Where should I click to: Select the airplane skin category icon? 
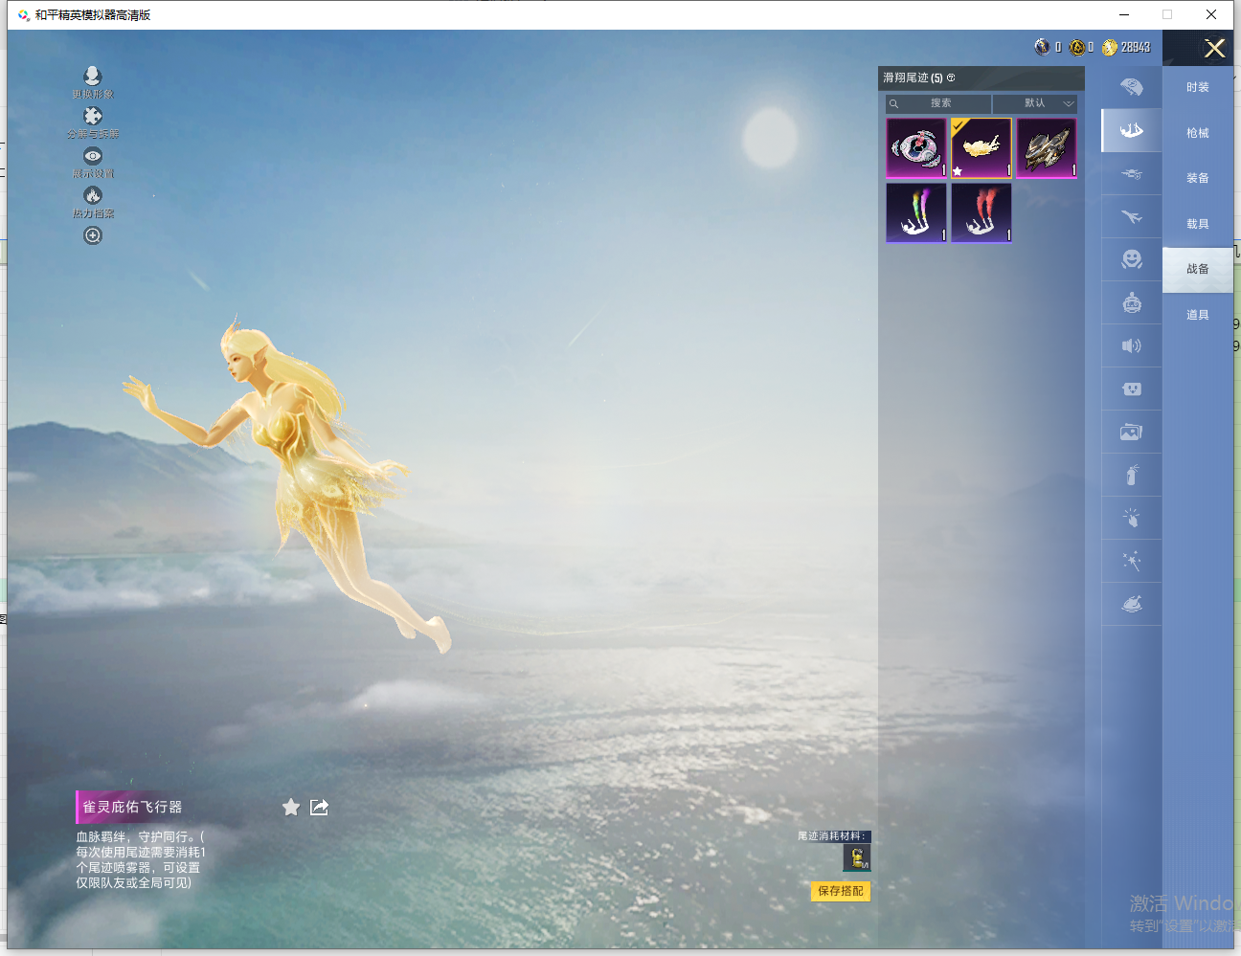tap(1132, 217)
